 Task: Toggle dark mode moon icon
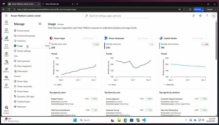(194, 16)
